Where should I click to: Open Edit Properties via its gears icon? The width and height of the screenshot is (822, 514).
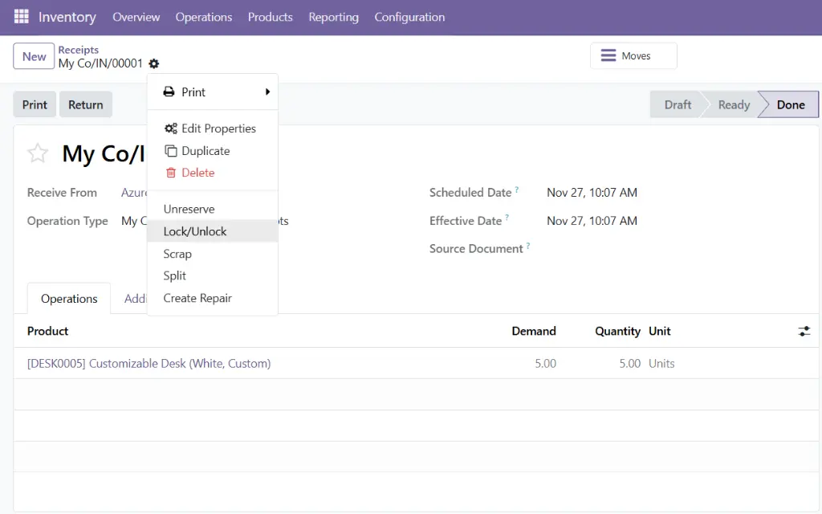tap(169, 128)
